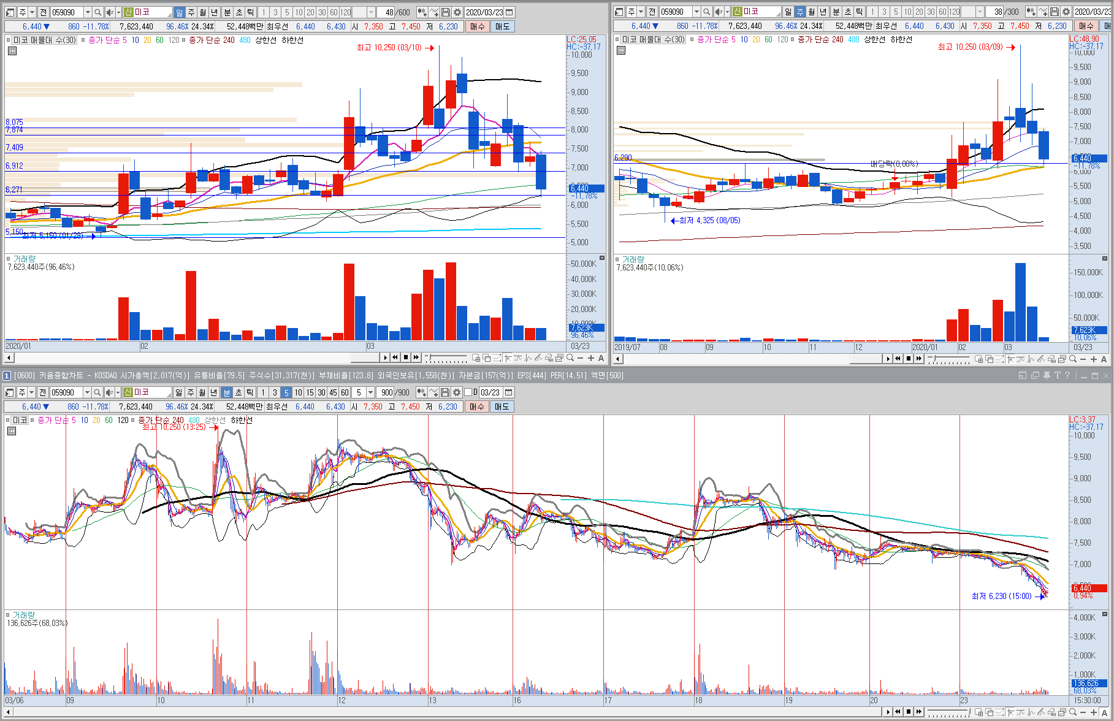Click the save disk icon in minute chart toolbar
The width and height of the screenshot is (1114, 721).
click(x=445, y=392)
